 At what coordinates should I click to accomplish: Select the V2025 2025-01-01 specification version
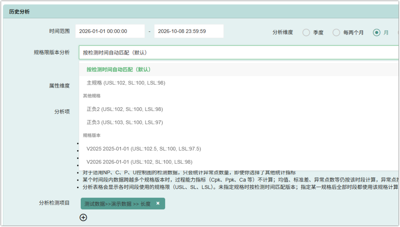239,149
